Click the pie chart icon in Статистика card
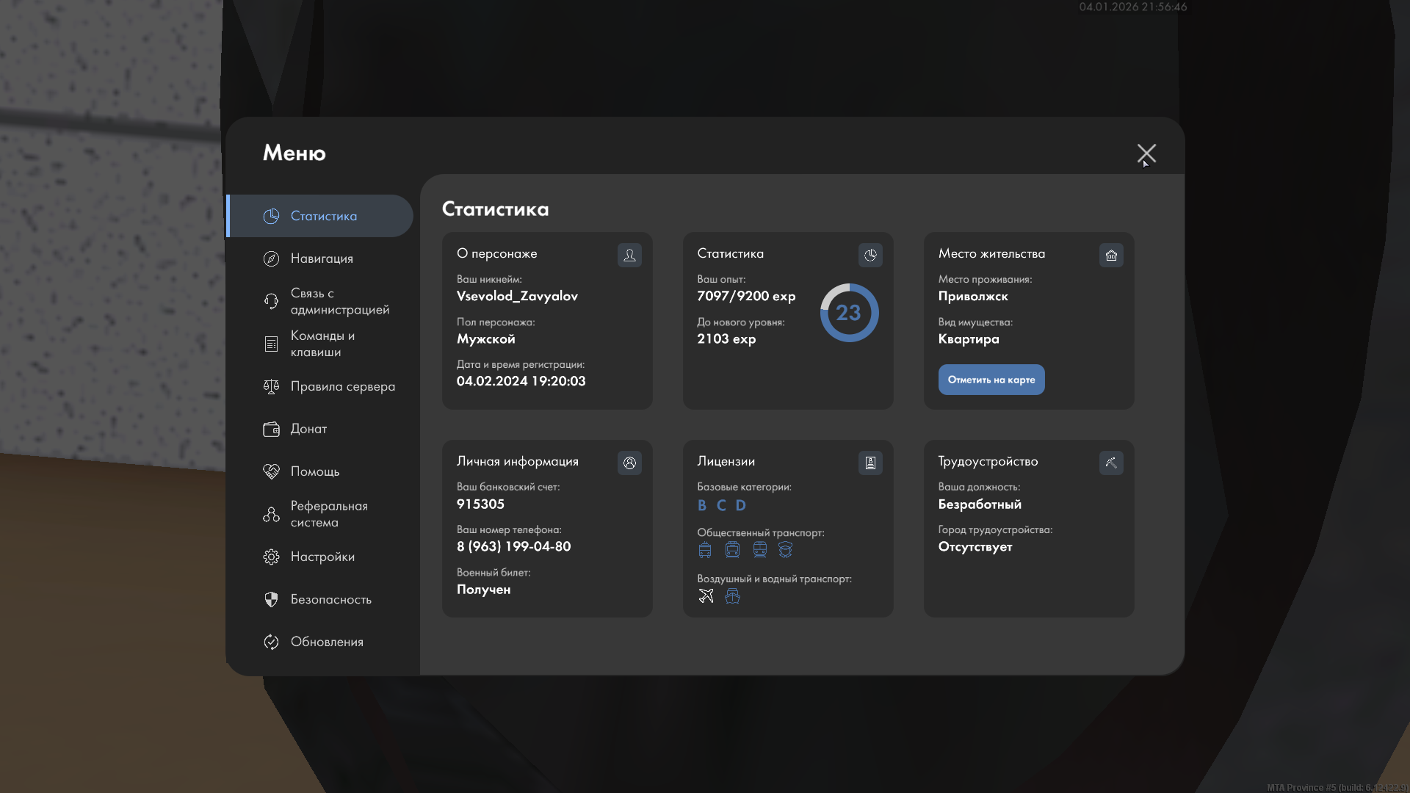Viewport: 1410px width, 793px height. click(870, 256)
